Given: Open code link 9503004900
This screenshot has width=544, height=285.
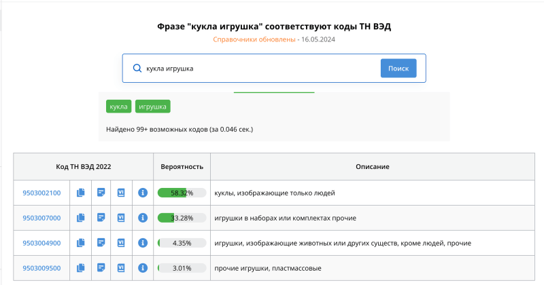Looking at the screenshot, I should click(x=41, y=243).
